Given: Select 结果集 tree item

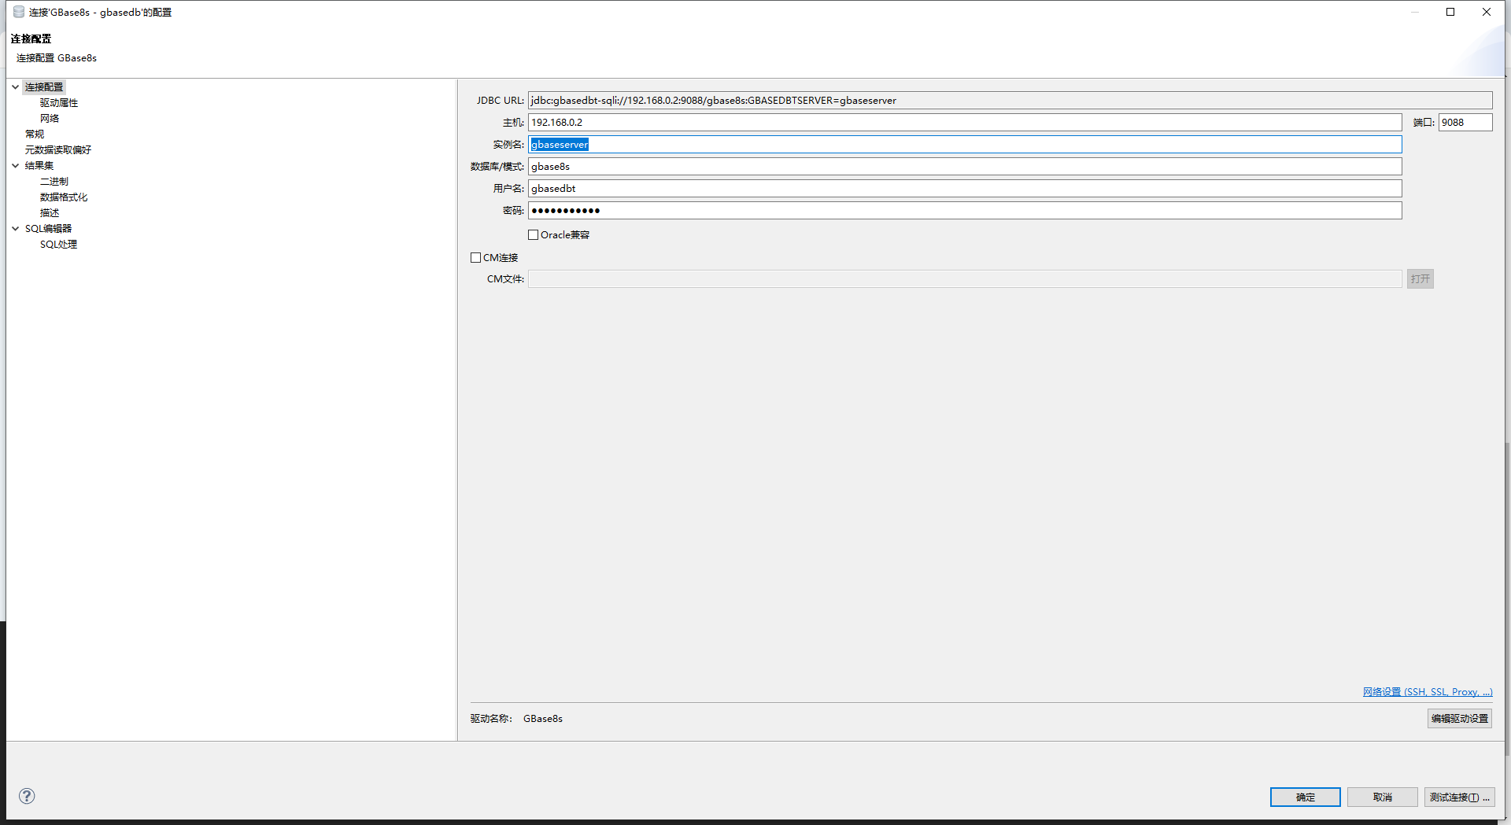Looking at the screenshot, I should [39, 166].
